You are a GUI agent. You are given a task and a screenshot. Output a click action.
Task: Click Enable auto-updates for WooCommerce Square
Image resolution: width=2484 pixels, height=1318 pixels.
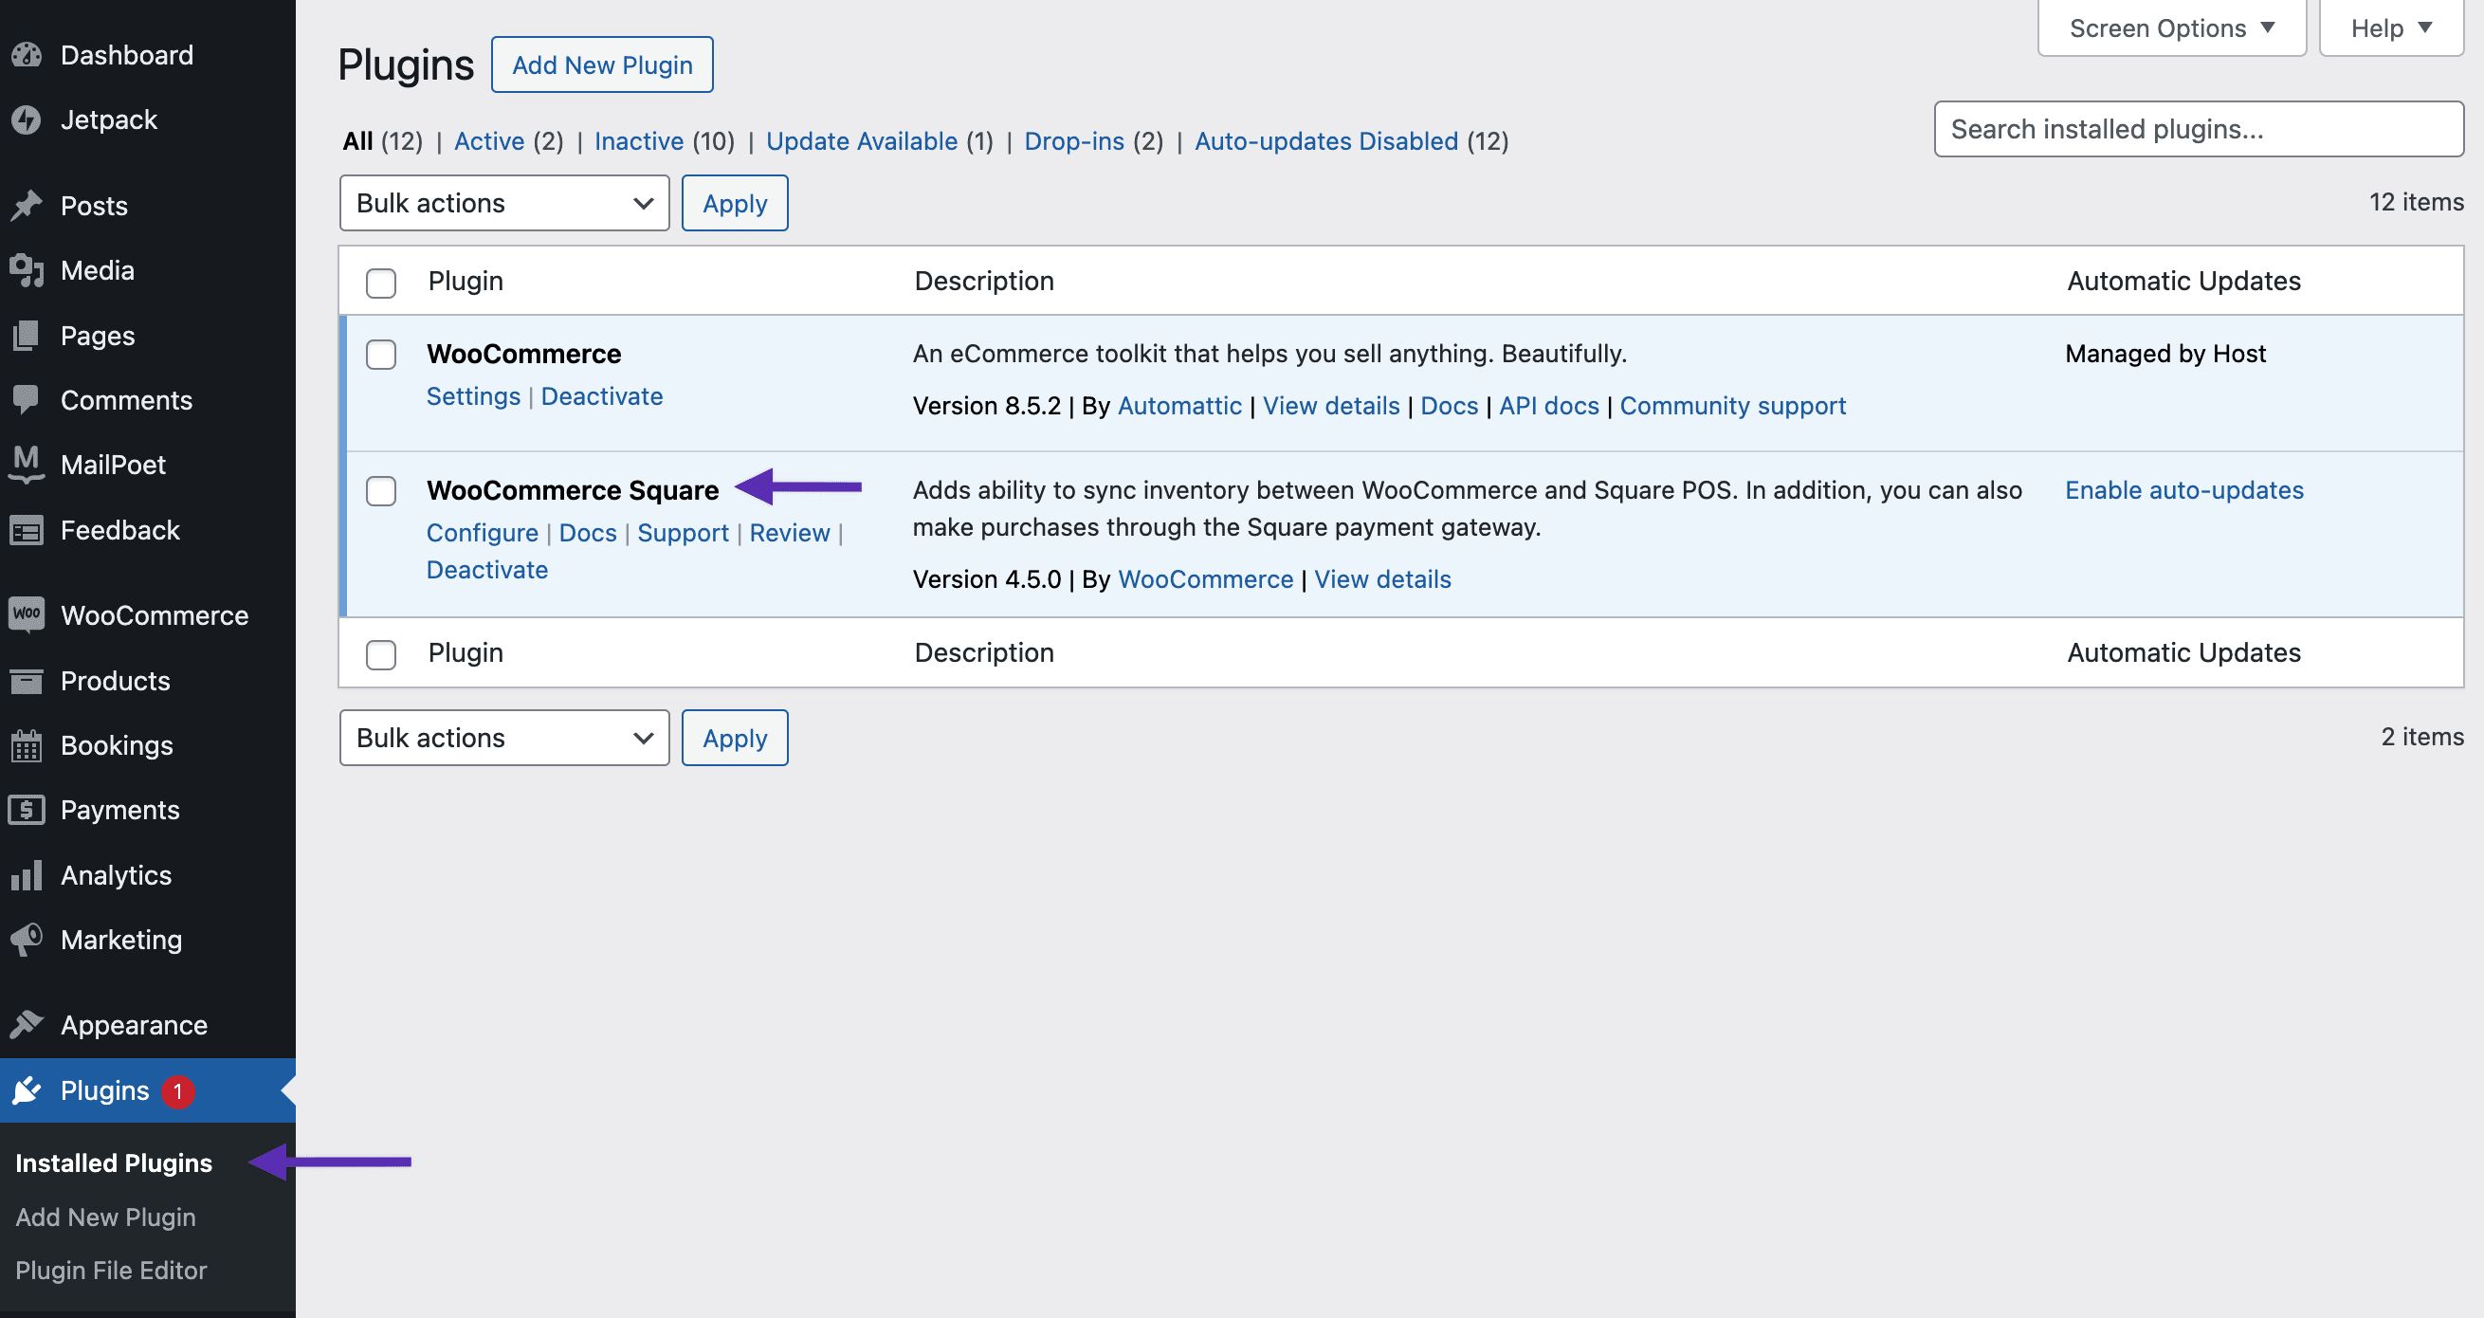pos(2183,490)
